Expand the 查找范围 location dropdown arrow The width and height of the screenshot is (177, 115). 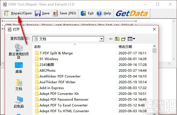101,39
